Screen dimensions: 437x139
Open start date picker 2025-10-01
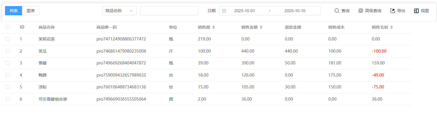pyautogui.click(x=244, y=11)
